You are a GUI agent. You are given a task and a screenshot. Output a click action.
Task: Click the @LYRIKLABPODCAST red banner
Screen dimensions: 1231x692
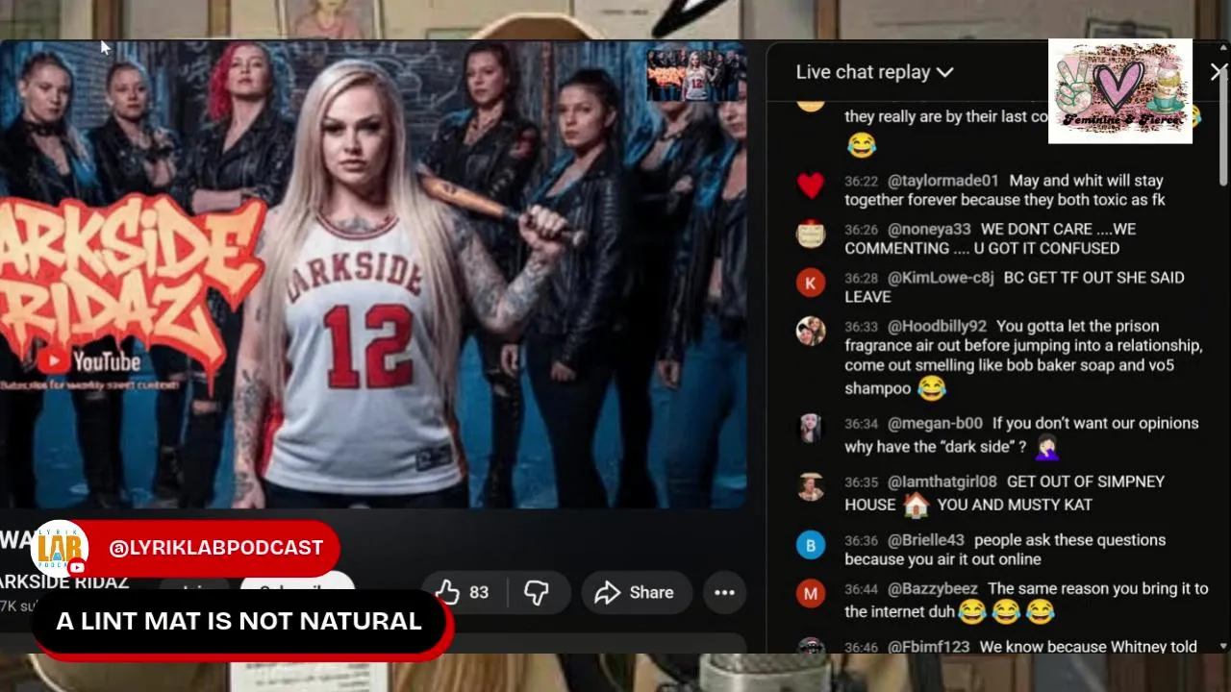(215, 548)
